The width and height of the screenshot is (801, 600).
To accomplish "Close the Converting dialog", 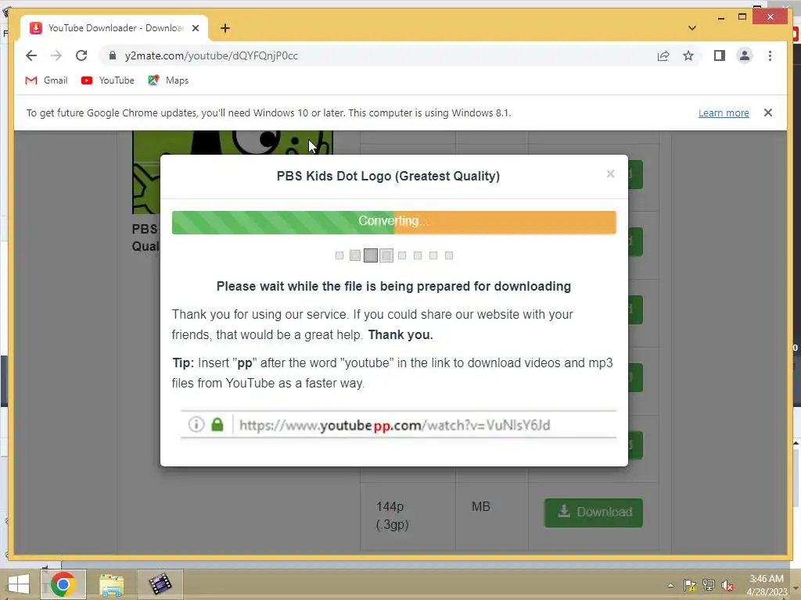I will pyautogui.click(x=610, y=174).
